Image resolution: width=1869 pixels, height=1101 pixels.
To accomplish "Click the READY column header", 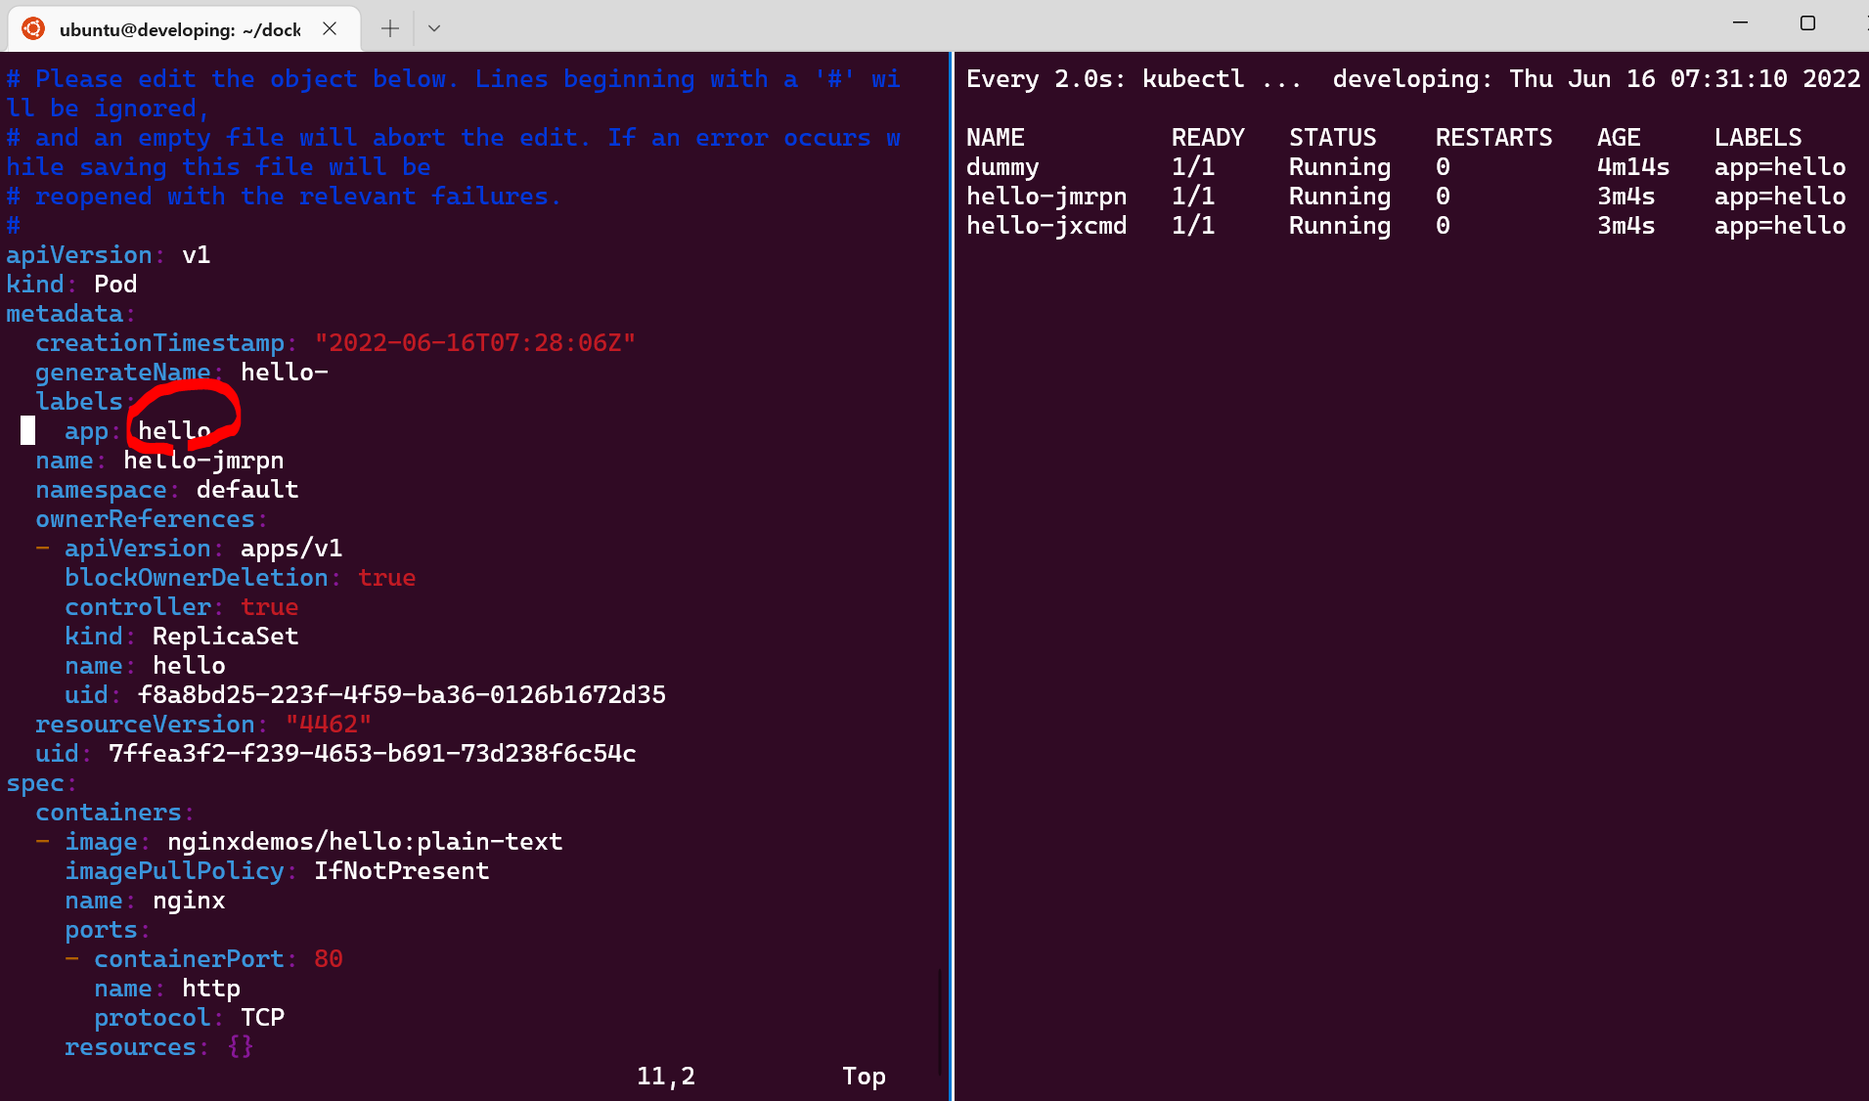I will pyautogui.click(x=1209, y=138).
